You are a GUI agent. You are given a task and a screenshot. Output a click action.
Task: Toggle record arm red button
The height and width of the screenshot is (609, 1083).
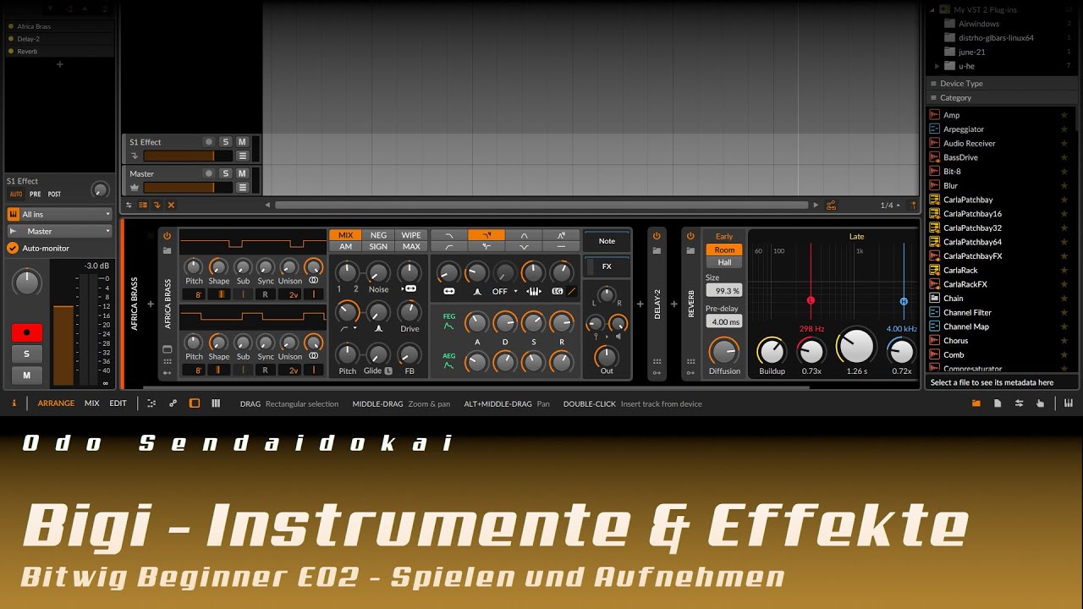click(27, 332)
